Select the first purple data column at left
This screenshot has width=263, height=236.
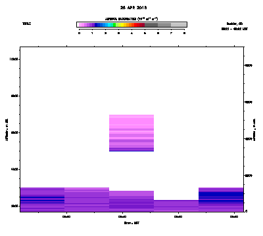[42, 199]
